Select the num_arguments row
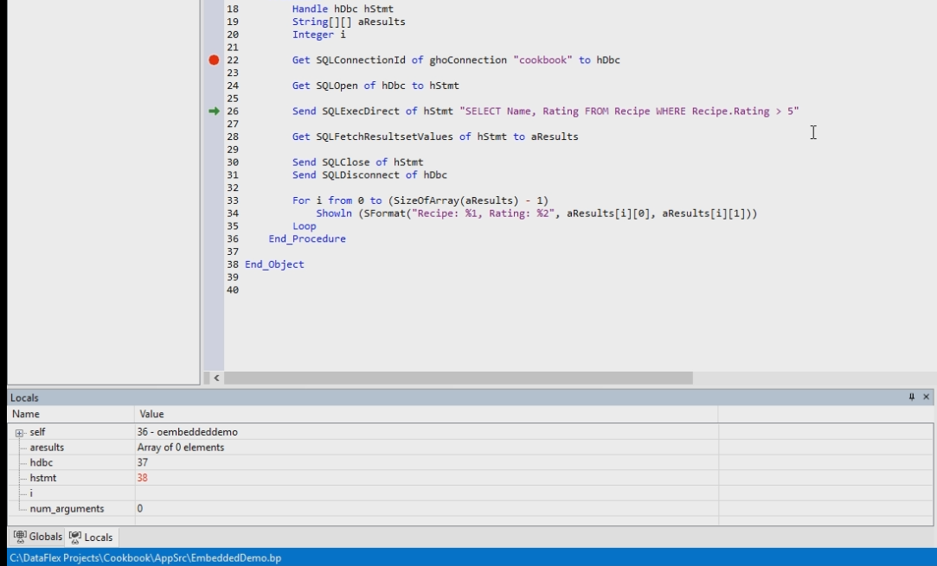This screenshot has height=566, width=937. 67,509
